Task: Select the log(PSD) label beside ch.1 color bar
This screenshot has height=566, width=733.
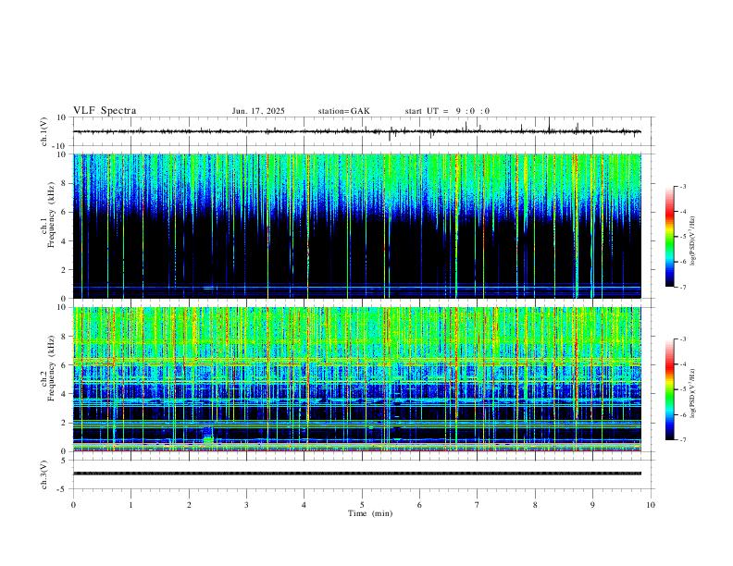Action: click(x=692, y=240)
